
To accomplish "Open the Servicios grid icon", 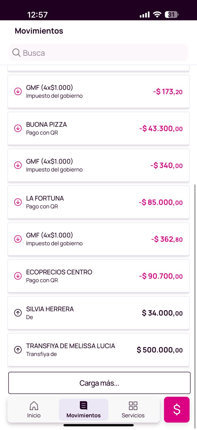I will pos(133,406).
